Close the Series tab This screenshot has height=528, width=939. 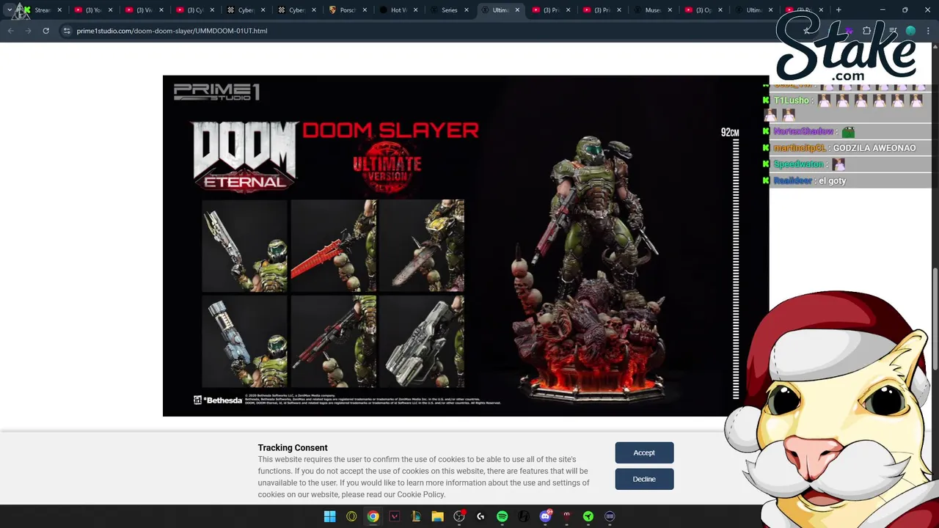click(467, 10)
